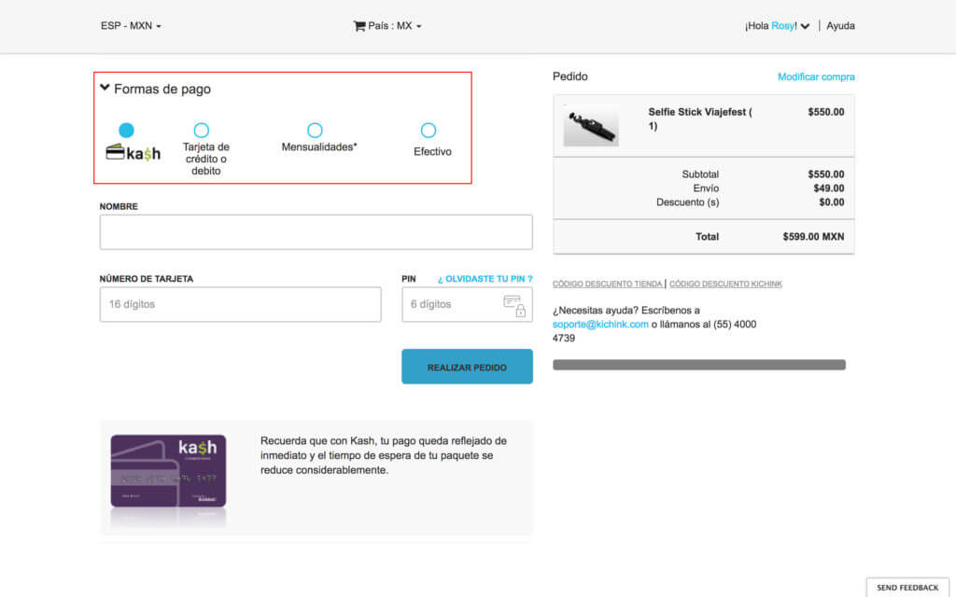Viewport: 956px width, 597px height.
Task: Select Tarjeta de crédito o debito option
Action: pos(202,130)
